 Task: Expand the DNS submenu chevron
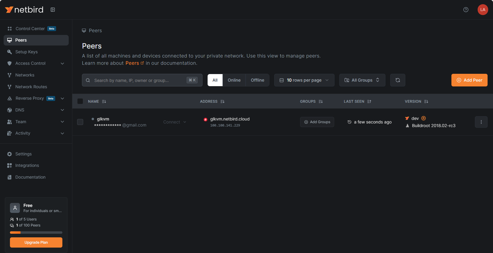tap(62, 110)
